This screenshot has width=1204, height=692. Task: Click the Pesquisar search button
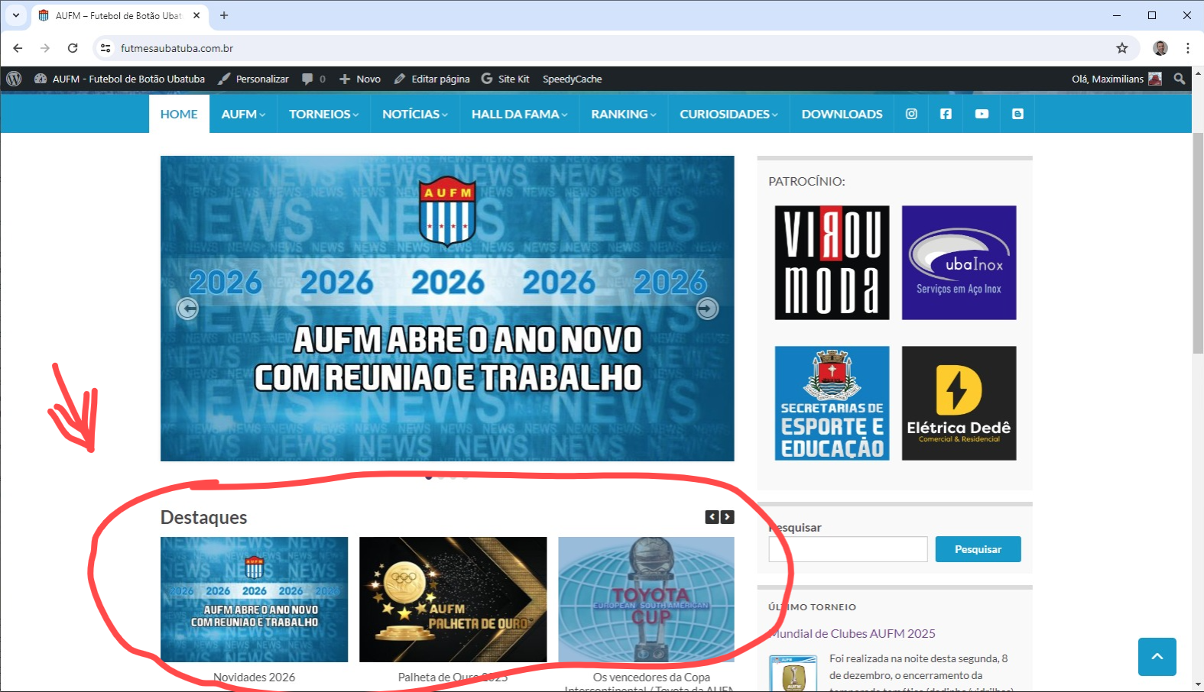[x=978, y=549]
